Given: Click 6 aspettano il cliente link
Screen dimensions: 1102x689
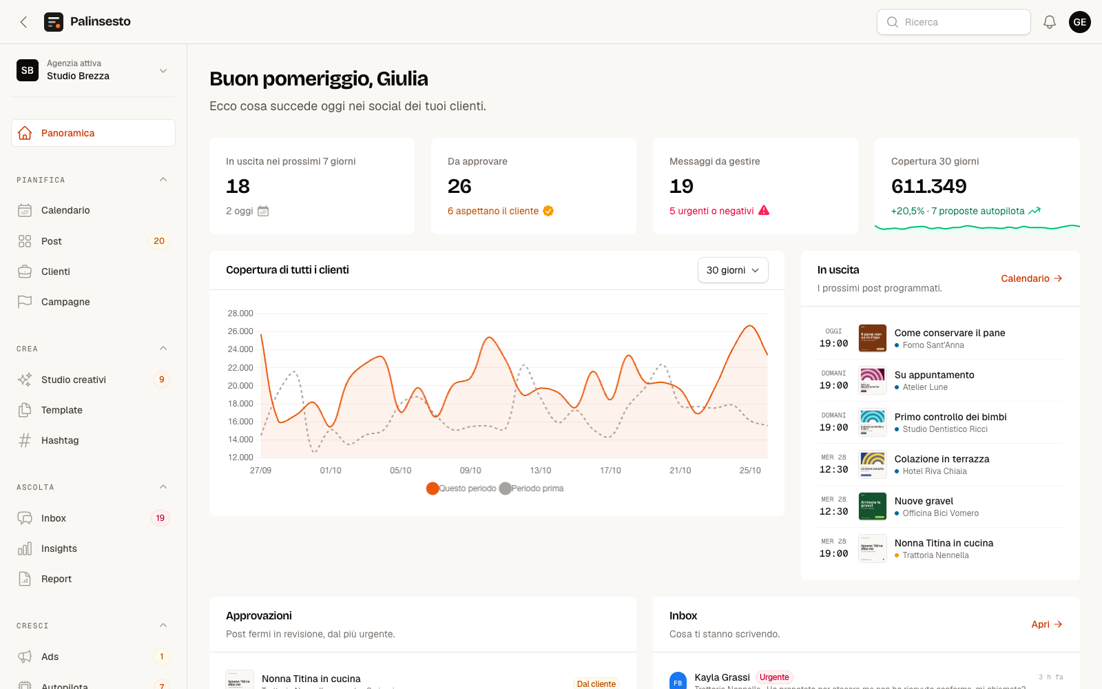Looking at the screenshot, I should (x=500, y=211).
